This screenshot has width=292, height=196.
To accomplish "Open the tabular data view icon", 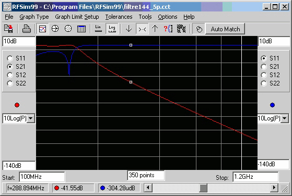I will 81,29.
